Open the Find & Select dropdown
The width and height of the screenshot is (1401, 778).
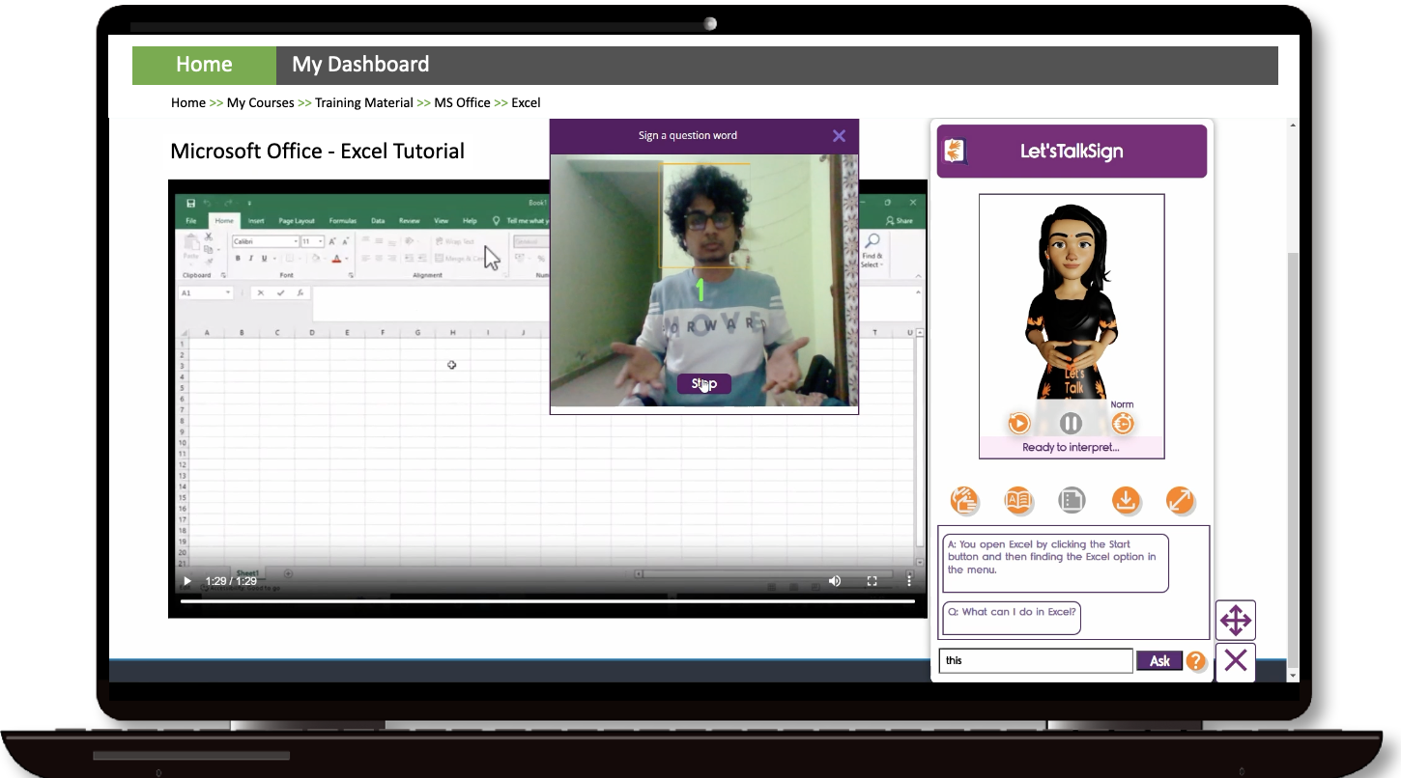[x=872, y=251]
